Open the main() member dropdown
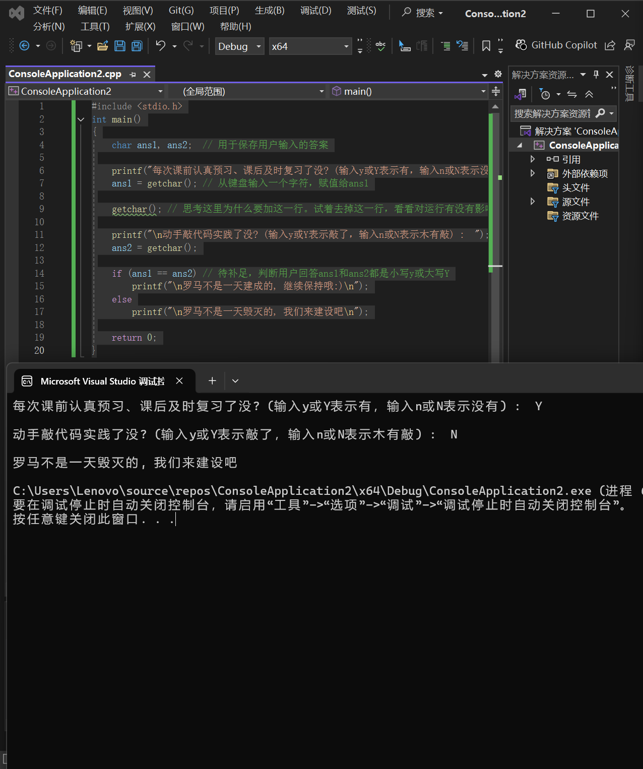Image resolution: width=643 pixels, height=769 pixels. 408,91
